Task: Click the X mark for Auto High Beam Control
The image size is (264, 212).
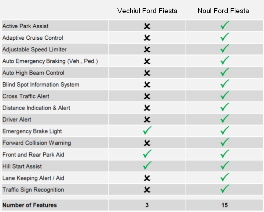Action: pos(147,73)
